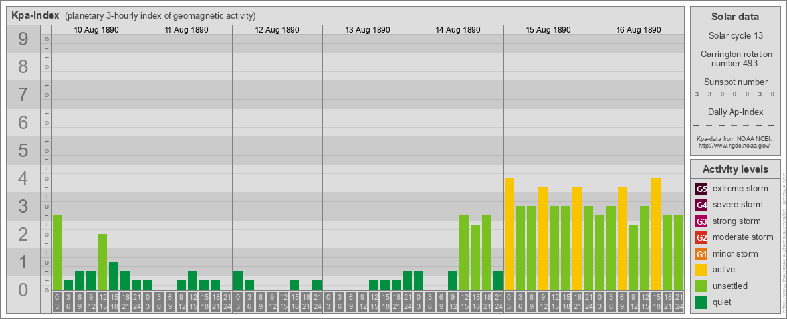Image resolution: width=787 pixels, height=319 pixels.
Task: Click the Kp scale number 4
Action: (x=23, y=179)
